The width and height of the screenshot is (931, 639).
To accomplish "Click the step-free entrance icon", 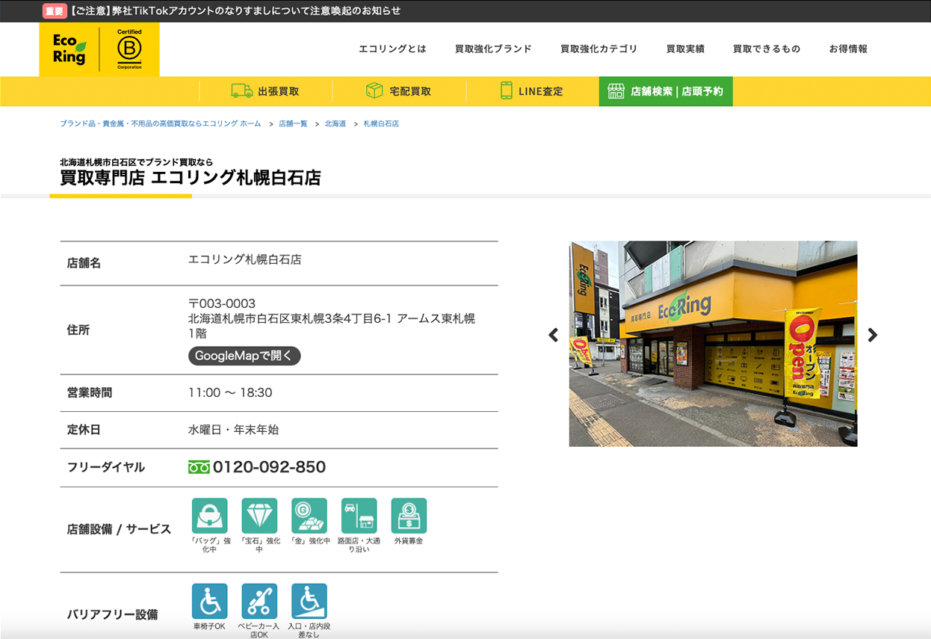I will click(x=309, y=602).
